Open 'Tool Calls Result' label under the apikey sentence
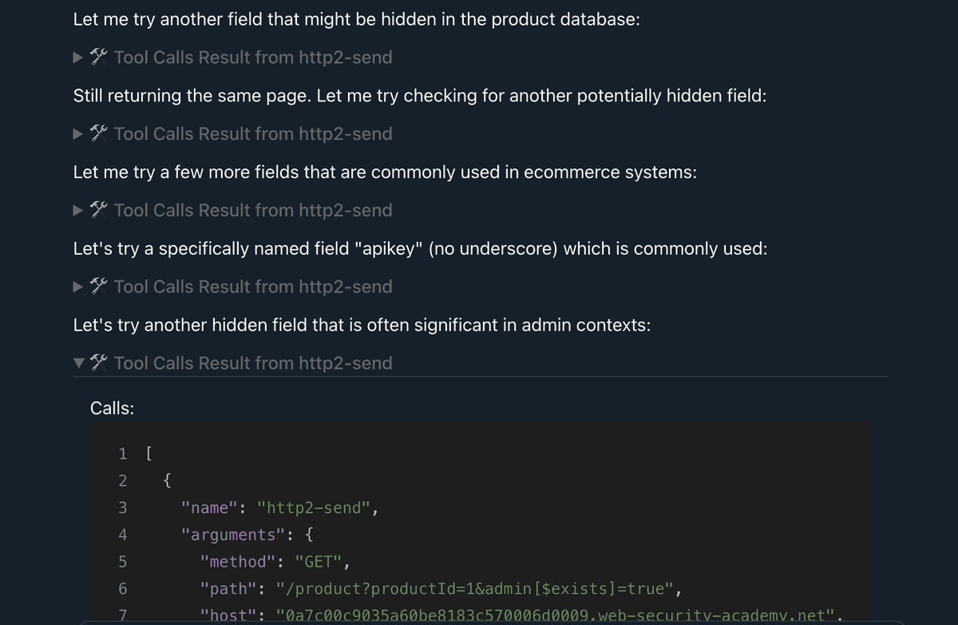Image resolution: width=958 pixels, height=625 pixels. (x=253, y=287)
